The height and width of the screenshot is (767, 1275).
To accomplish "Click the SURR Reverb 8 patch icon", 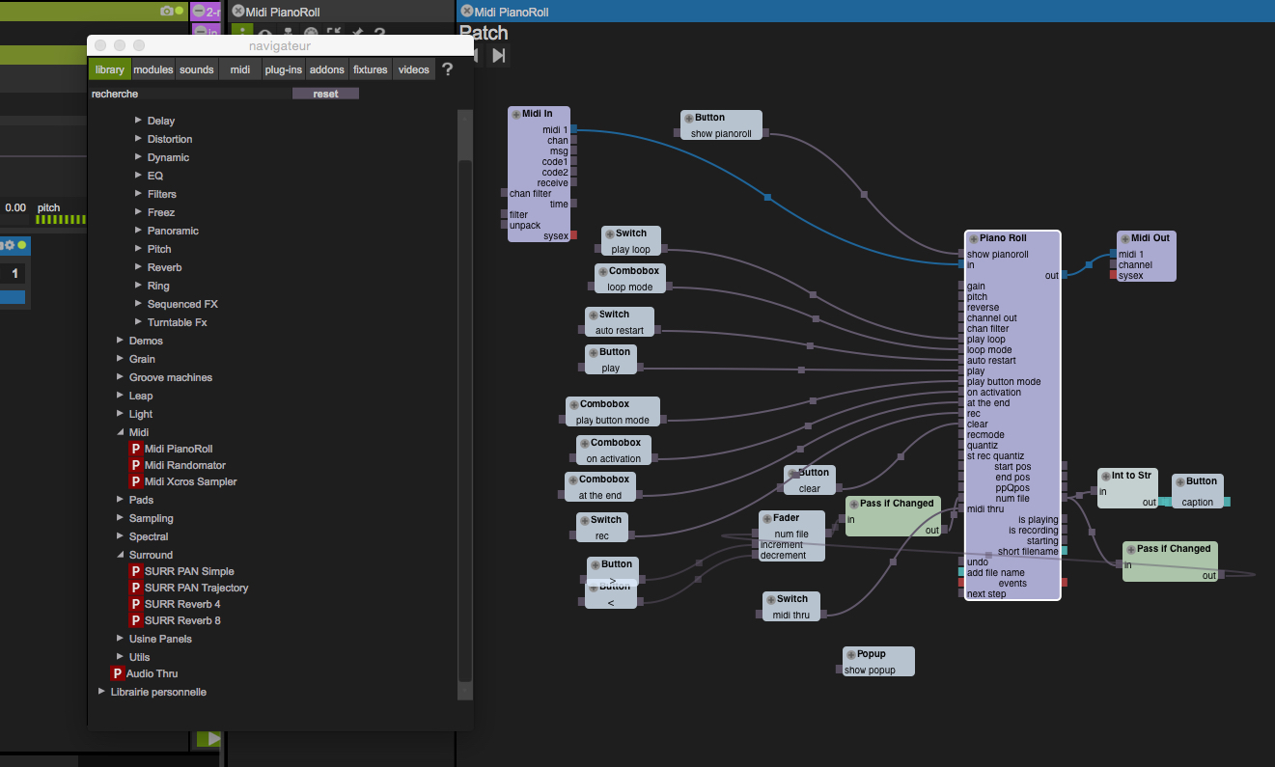I will click(x=136, y=621).
